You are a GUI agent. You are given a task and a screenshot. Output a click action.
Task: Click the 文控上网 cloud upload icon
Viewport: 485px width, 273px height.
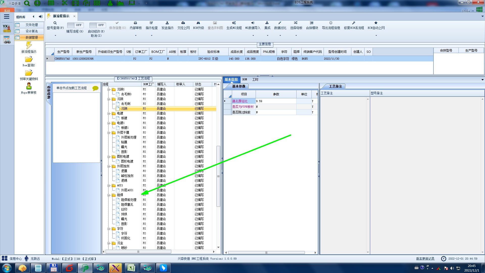183,23
